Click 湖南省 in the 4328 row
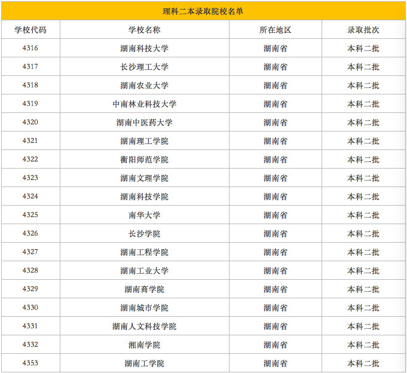407x373 pixels. pos(275,271)
